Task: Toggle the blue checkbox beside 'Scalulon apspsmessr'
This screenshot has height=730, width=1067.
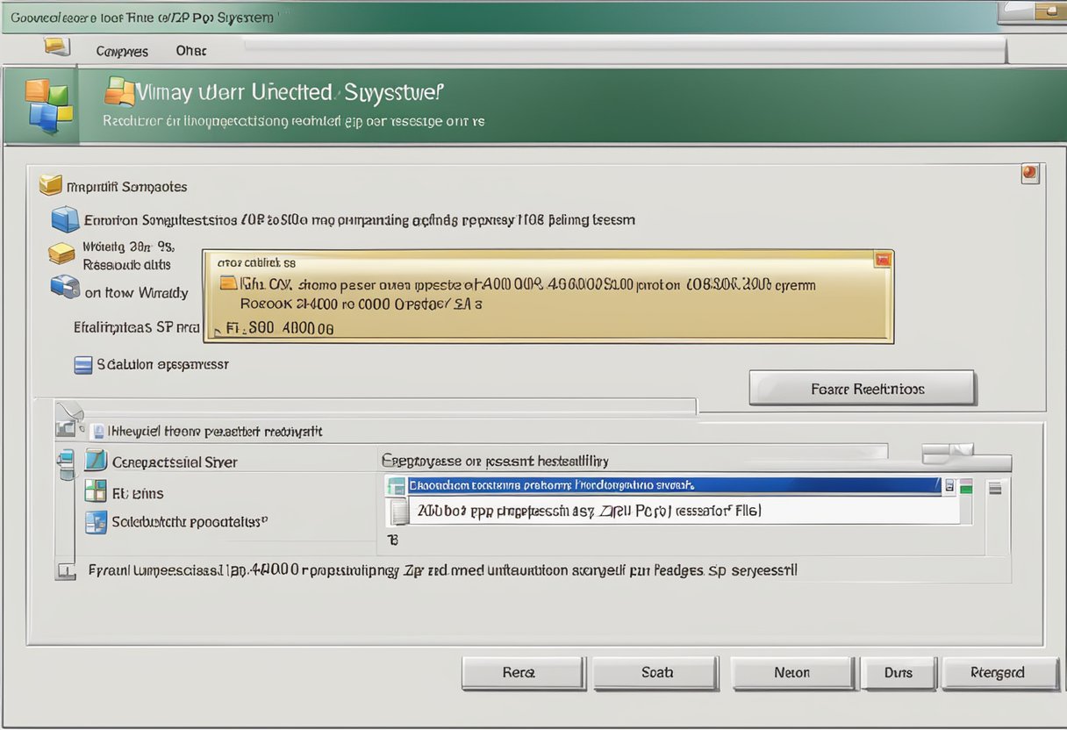Action: tap(83, 365)
